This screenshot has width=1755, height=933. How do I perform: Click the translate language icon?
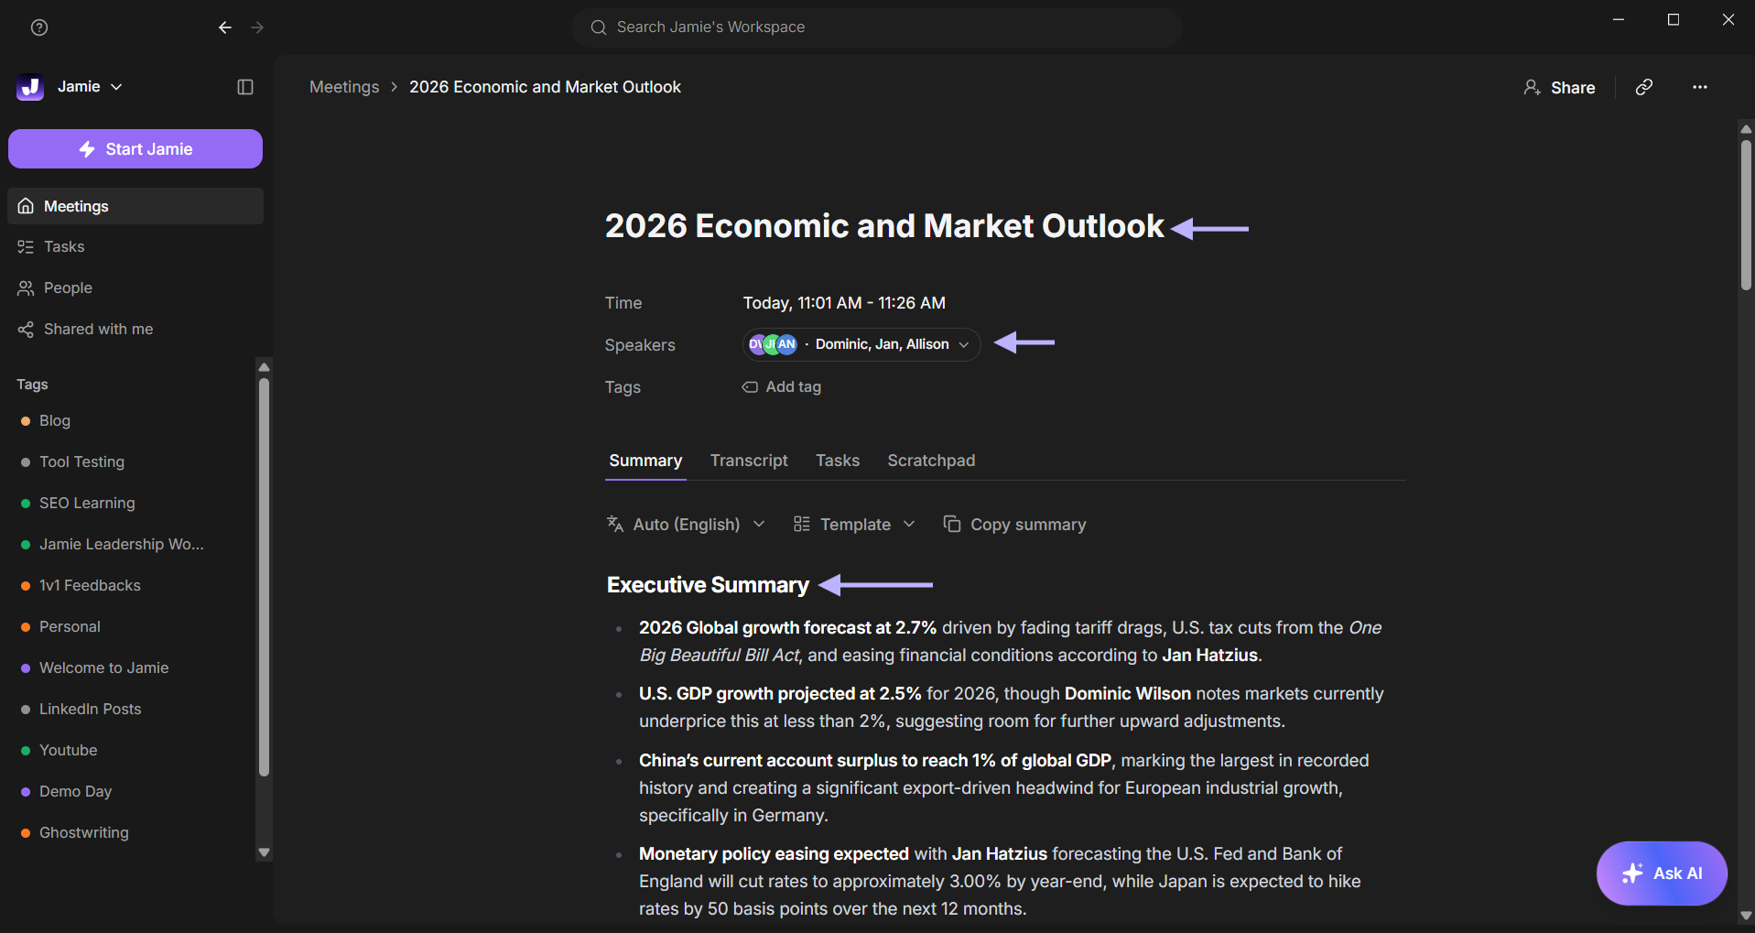(615, 524)
